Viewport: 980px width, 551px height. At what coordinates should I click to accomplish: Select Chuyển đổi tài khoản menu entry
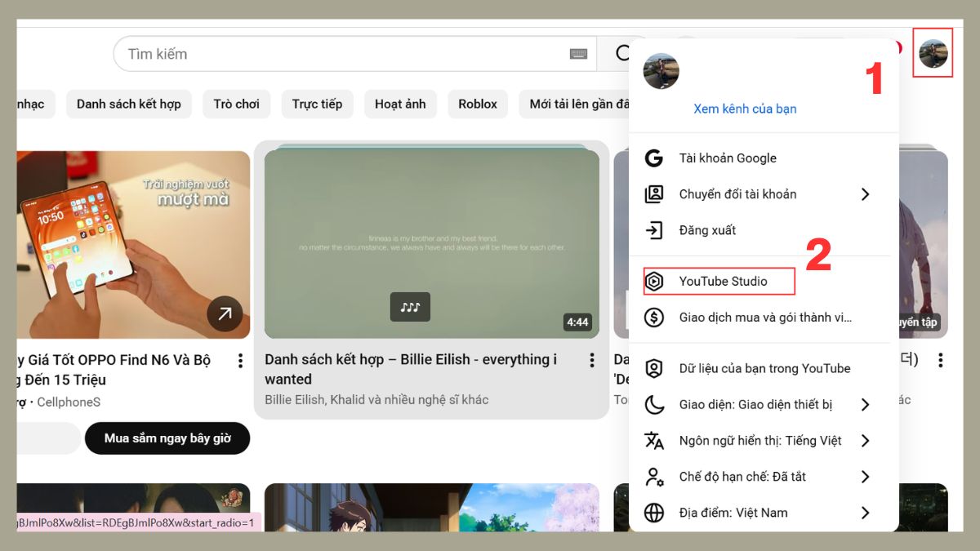point(764,194)
